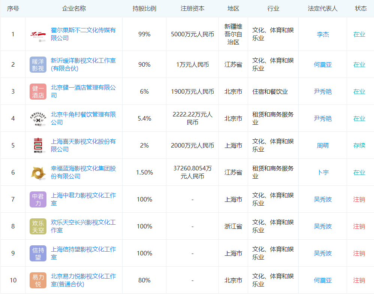The height and width of the screenshot is (294, 374).
Task: Click 在业 status in 霍尔果斯 row
Action: tap(359, 34)
